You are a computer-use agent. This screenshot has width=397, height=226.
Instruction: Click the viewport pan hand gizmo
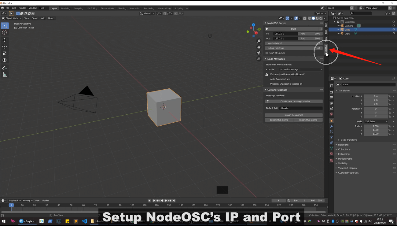(259, 47)
